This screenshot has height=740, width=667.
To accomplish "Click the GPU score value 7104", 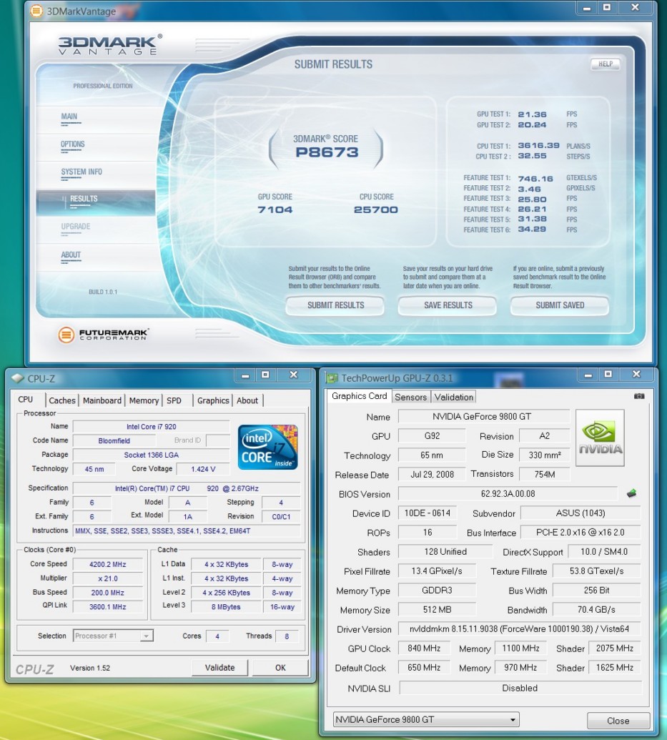I will tap(275, 209).
